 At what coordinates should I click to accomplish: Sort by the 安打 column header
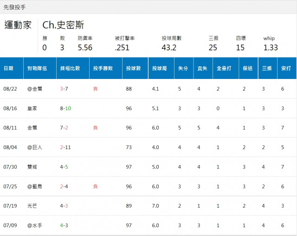(286, 68)
